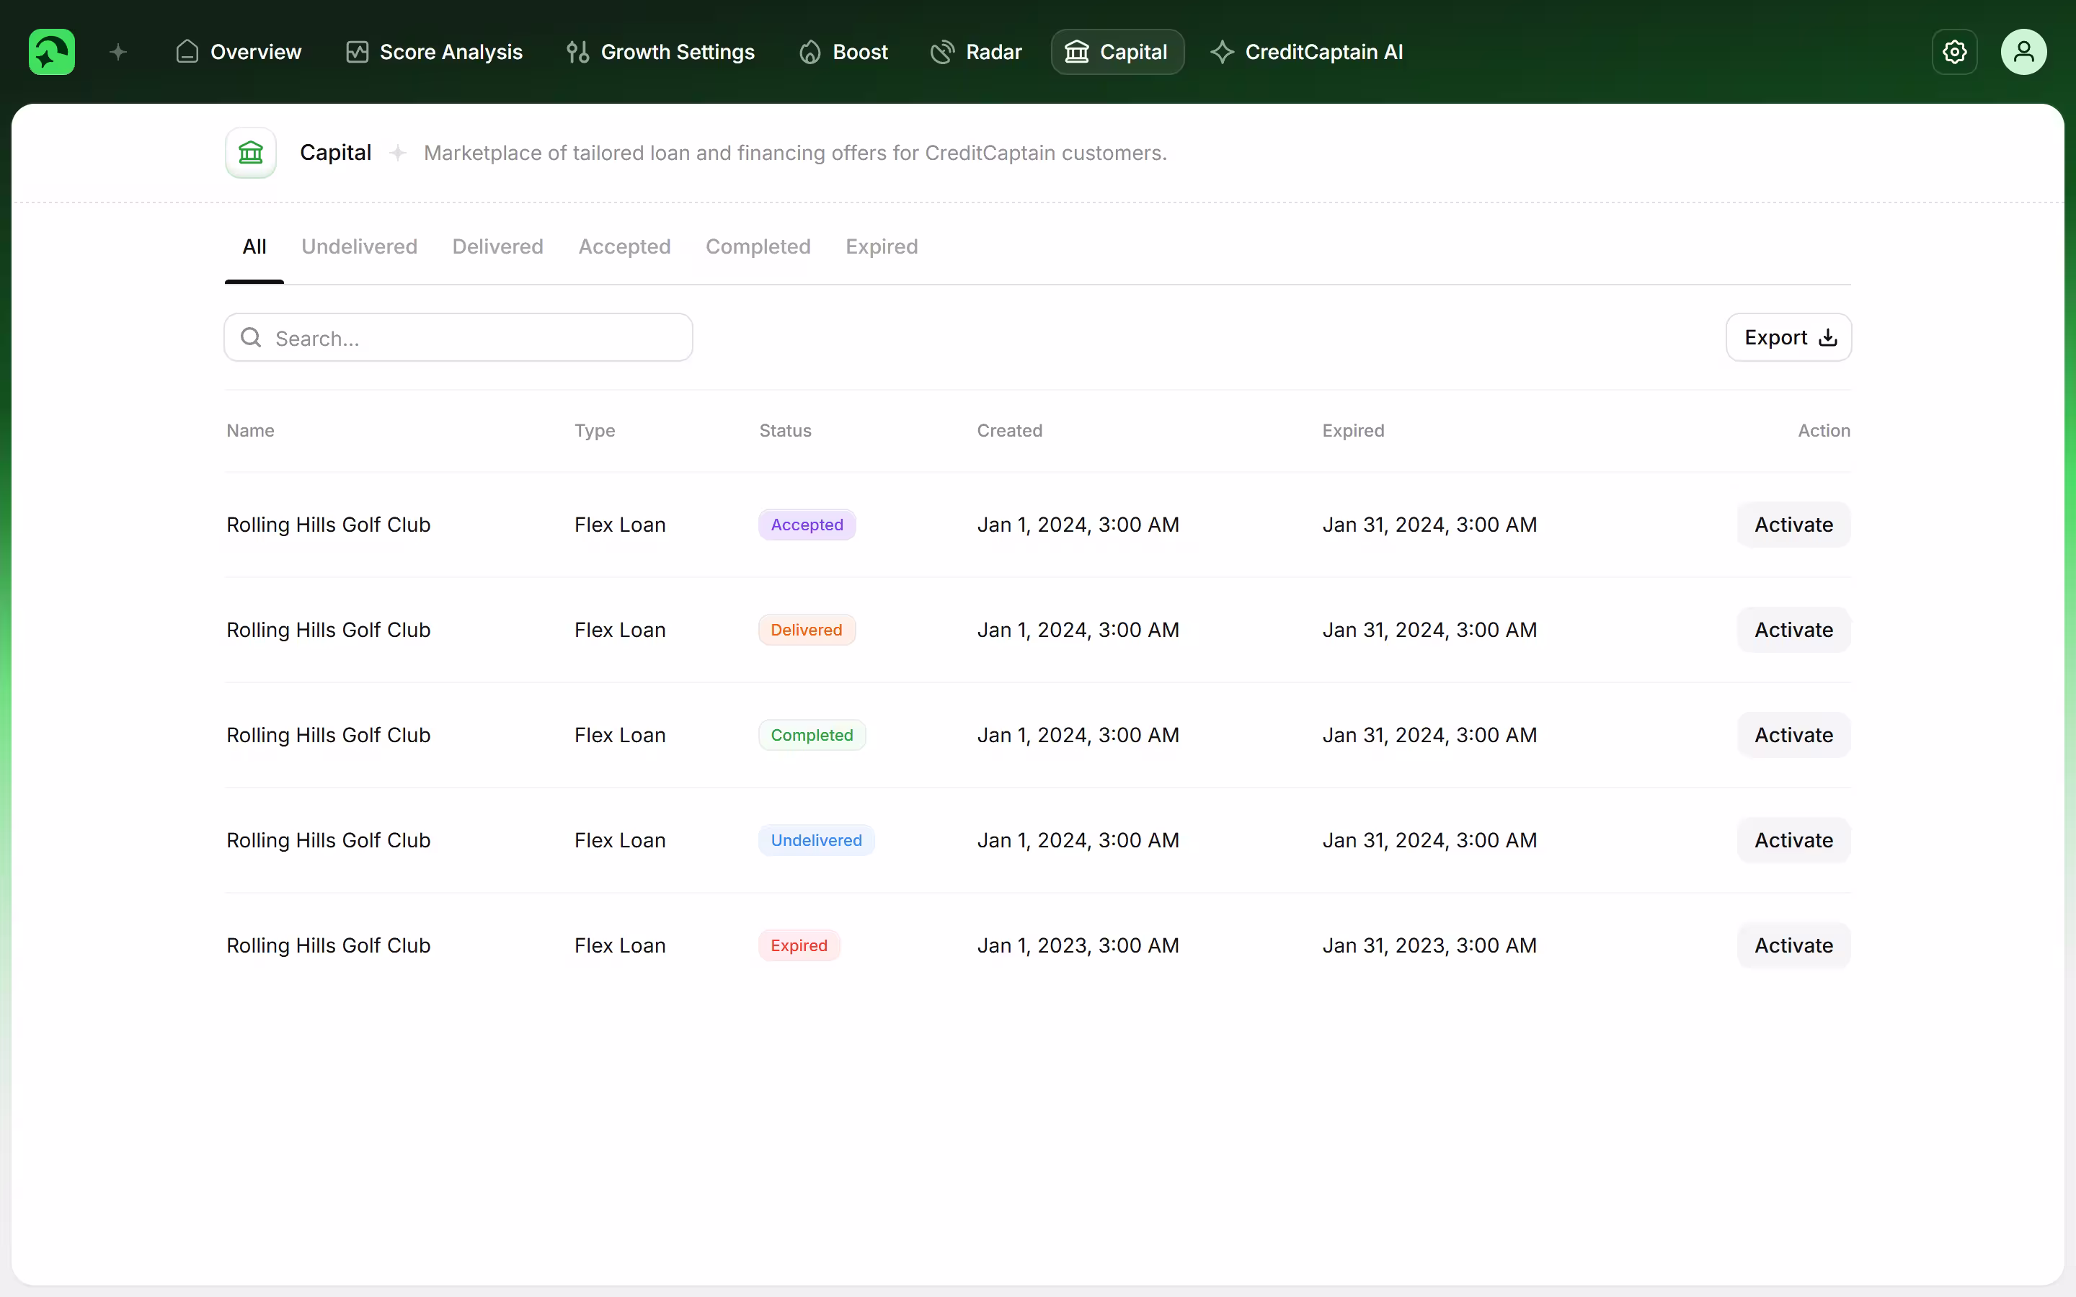Switch to the Undelivered tab
Viewport: 2076px width, 1297px height.
[x=360, y=247]
